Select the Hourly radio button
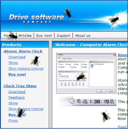Viewport: 128px width, 129px height. 66,64
